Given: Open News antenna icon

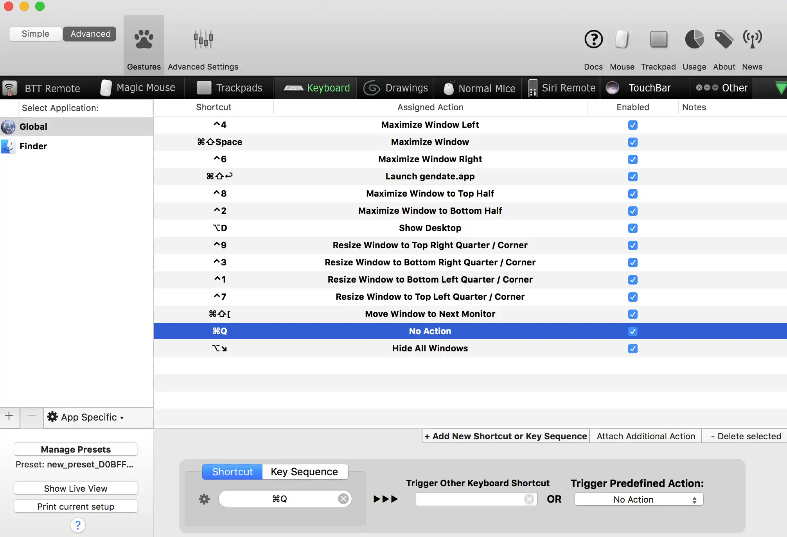Looking at the screenshot, I should coord(752,39).
